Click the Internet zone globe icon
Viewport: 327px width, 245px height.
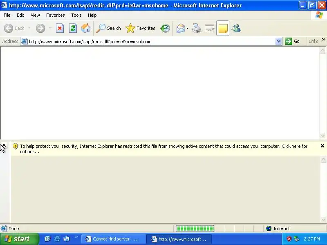[269, 229]
